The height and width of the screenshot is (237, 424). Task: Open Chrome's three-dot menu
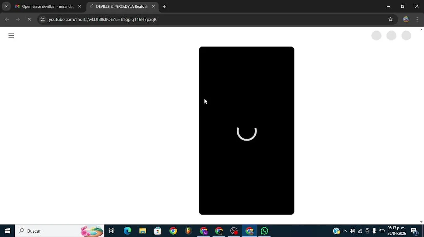(x=417, y=20)
